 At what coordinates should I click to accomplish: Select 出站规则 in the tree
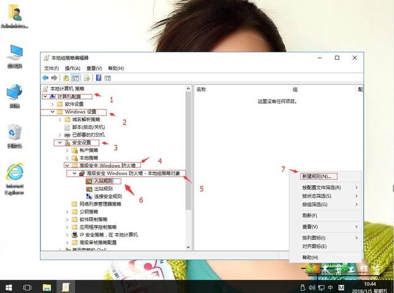(x=103, y=189)
